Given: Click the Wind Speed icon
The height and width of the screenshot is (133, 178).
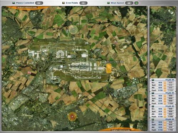Looking at the screenshot, I should point(108,3).
